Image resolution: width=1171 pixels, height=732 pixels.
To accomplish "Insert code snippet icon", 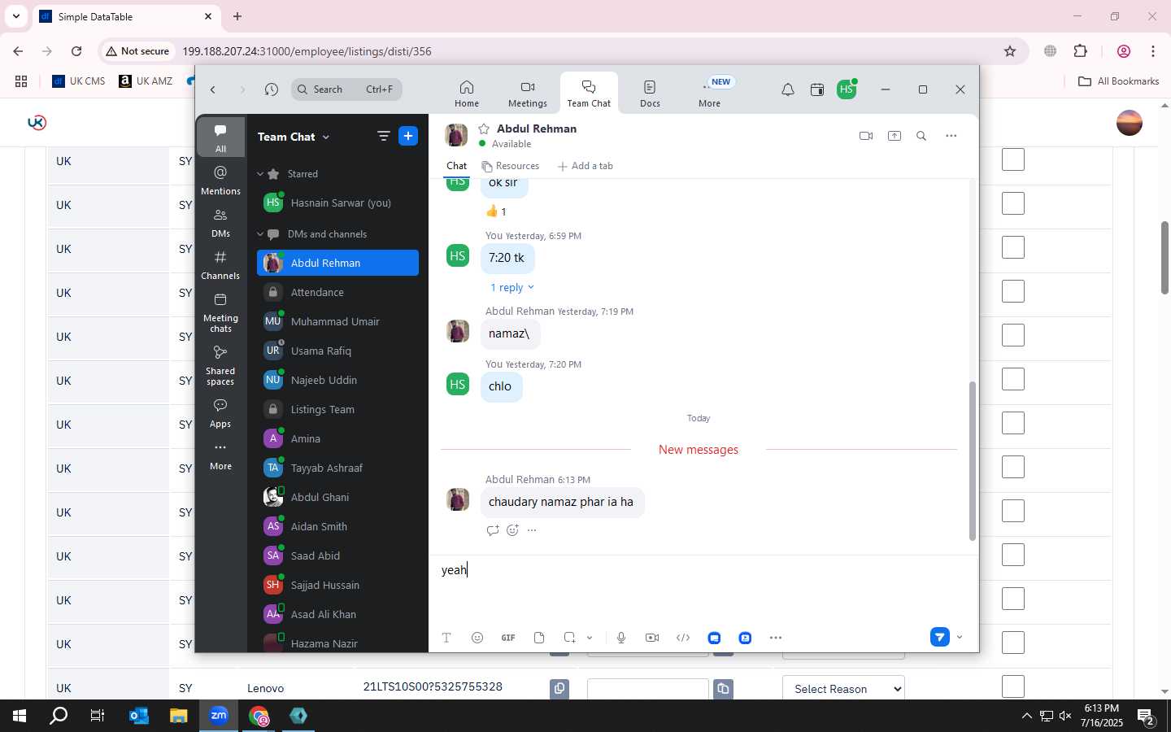I will tap(683, 638).
